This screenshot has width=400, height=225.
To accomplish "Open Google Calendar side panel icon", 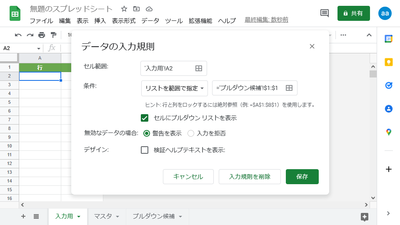I will pos(388,39).
